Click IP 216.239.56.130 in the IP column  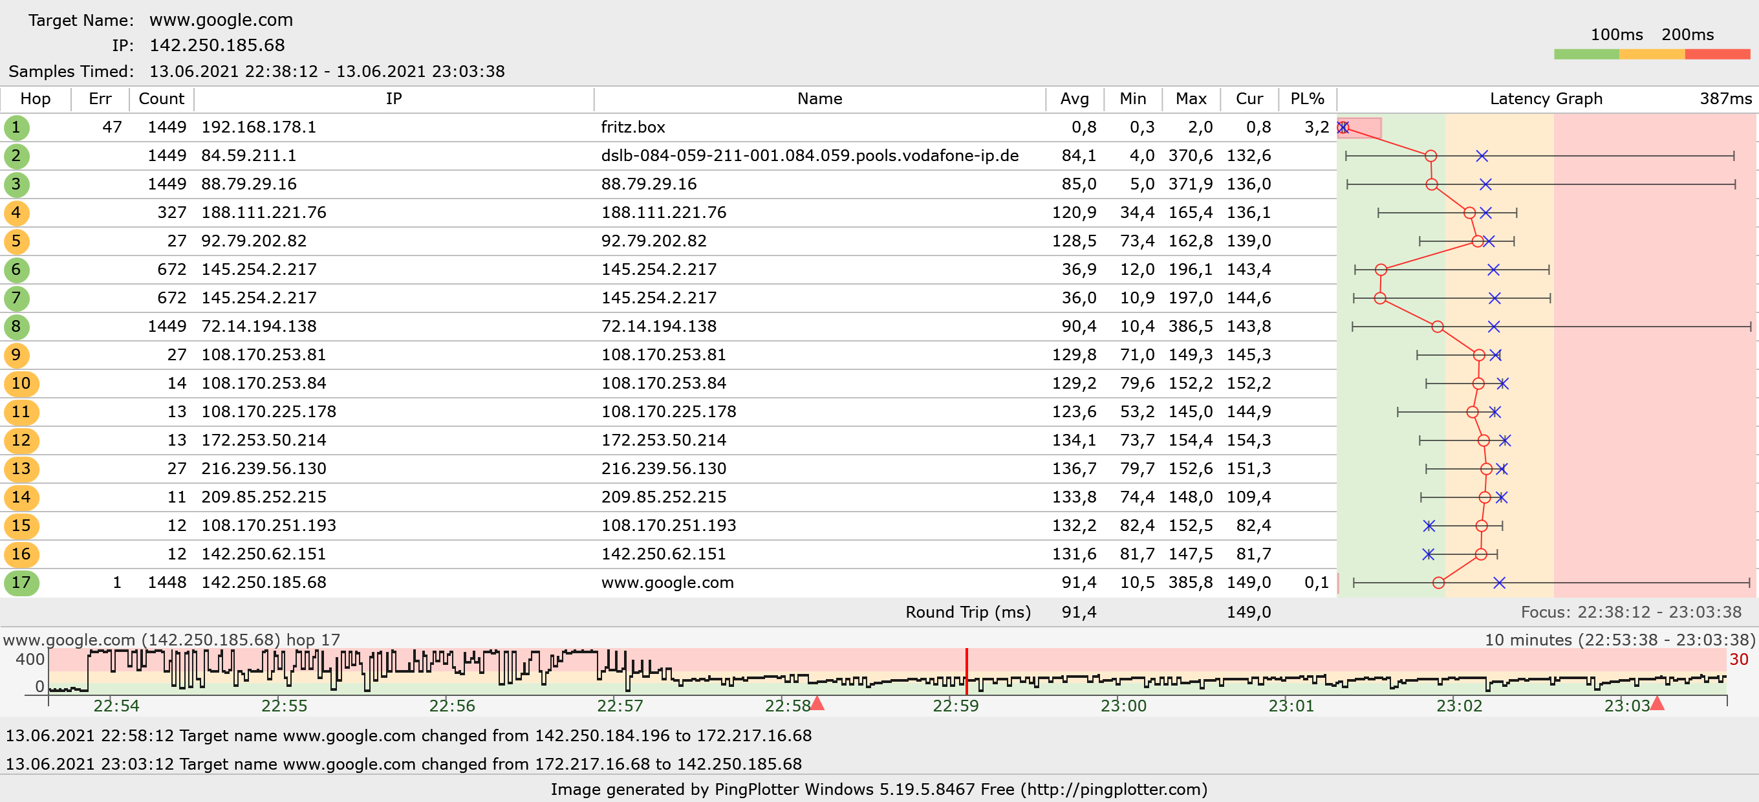point(264,469)
